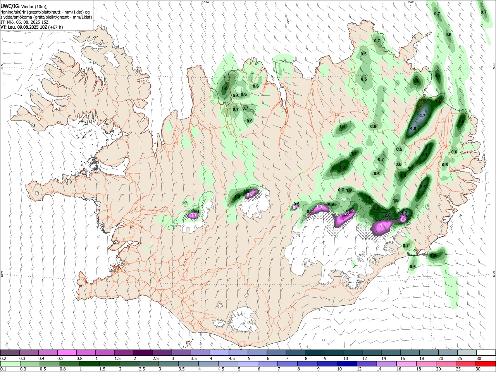The width and height of the screenshot is (496, 372).
Task: Pick the greyish-purple 0.2 swatch in the upper scale
Action: point(10,353)
